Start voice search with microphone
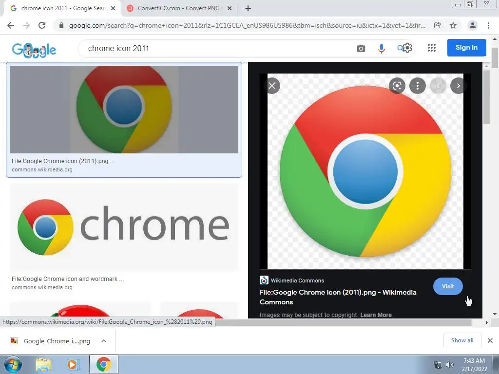This screenshot has height=374, width=499. click(x=381, y=48)
